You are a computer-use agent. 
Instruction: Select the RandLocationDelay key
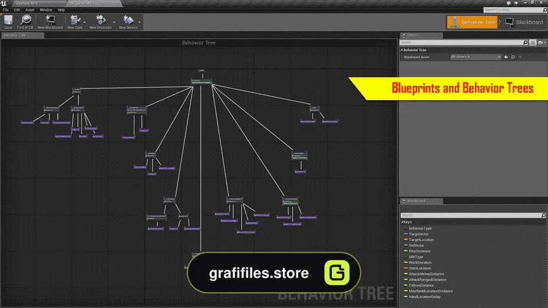tap(425, 297)
